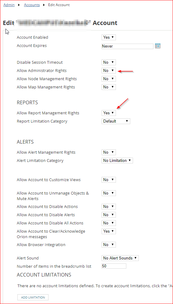Image resolution: width=173 pixels, height=304 pixels.
Task: Open the Account Expires calendar picker icon
Action: (158, 46)
